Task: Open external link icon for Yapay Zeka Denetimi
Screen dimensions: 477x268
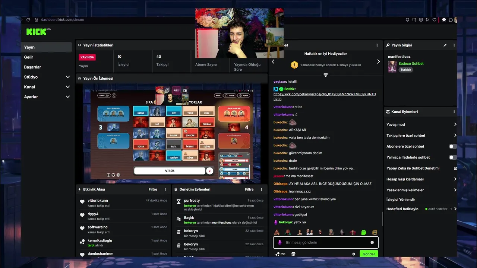Action: (x=455, y=168)
